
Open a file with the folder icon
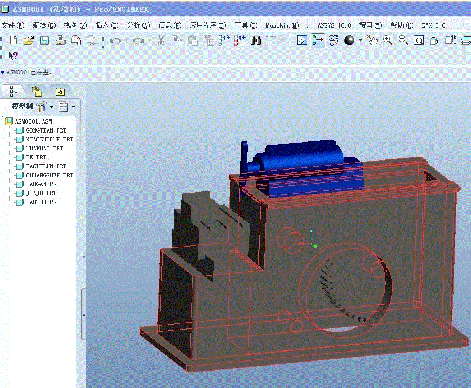(x=29, y=40)
